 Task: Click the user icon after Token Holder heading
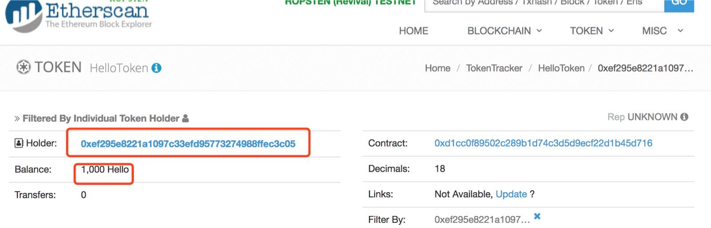pyautogui.click(x=186, y=118)
